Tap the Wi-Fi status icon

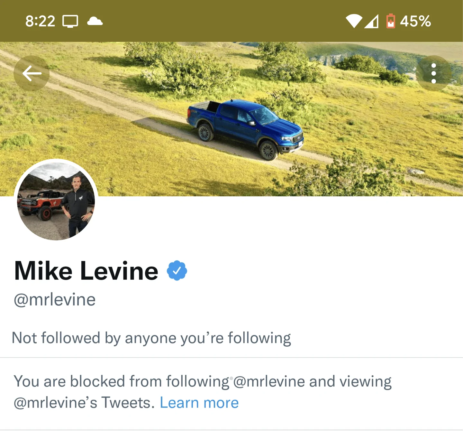pos(354,21)
